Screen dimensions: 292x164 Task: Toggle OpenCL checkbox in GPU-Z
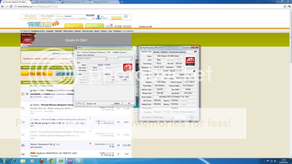(154, 112)
